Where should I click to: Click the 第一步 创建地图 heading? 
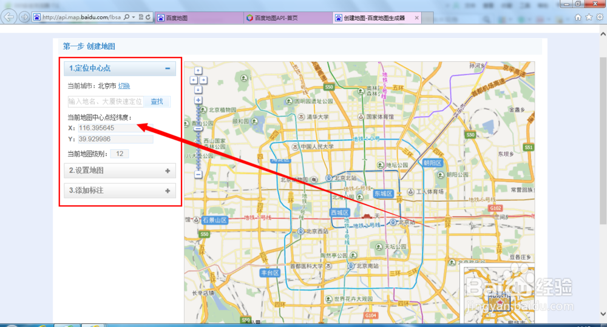point(89,47)
